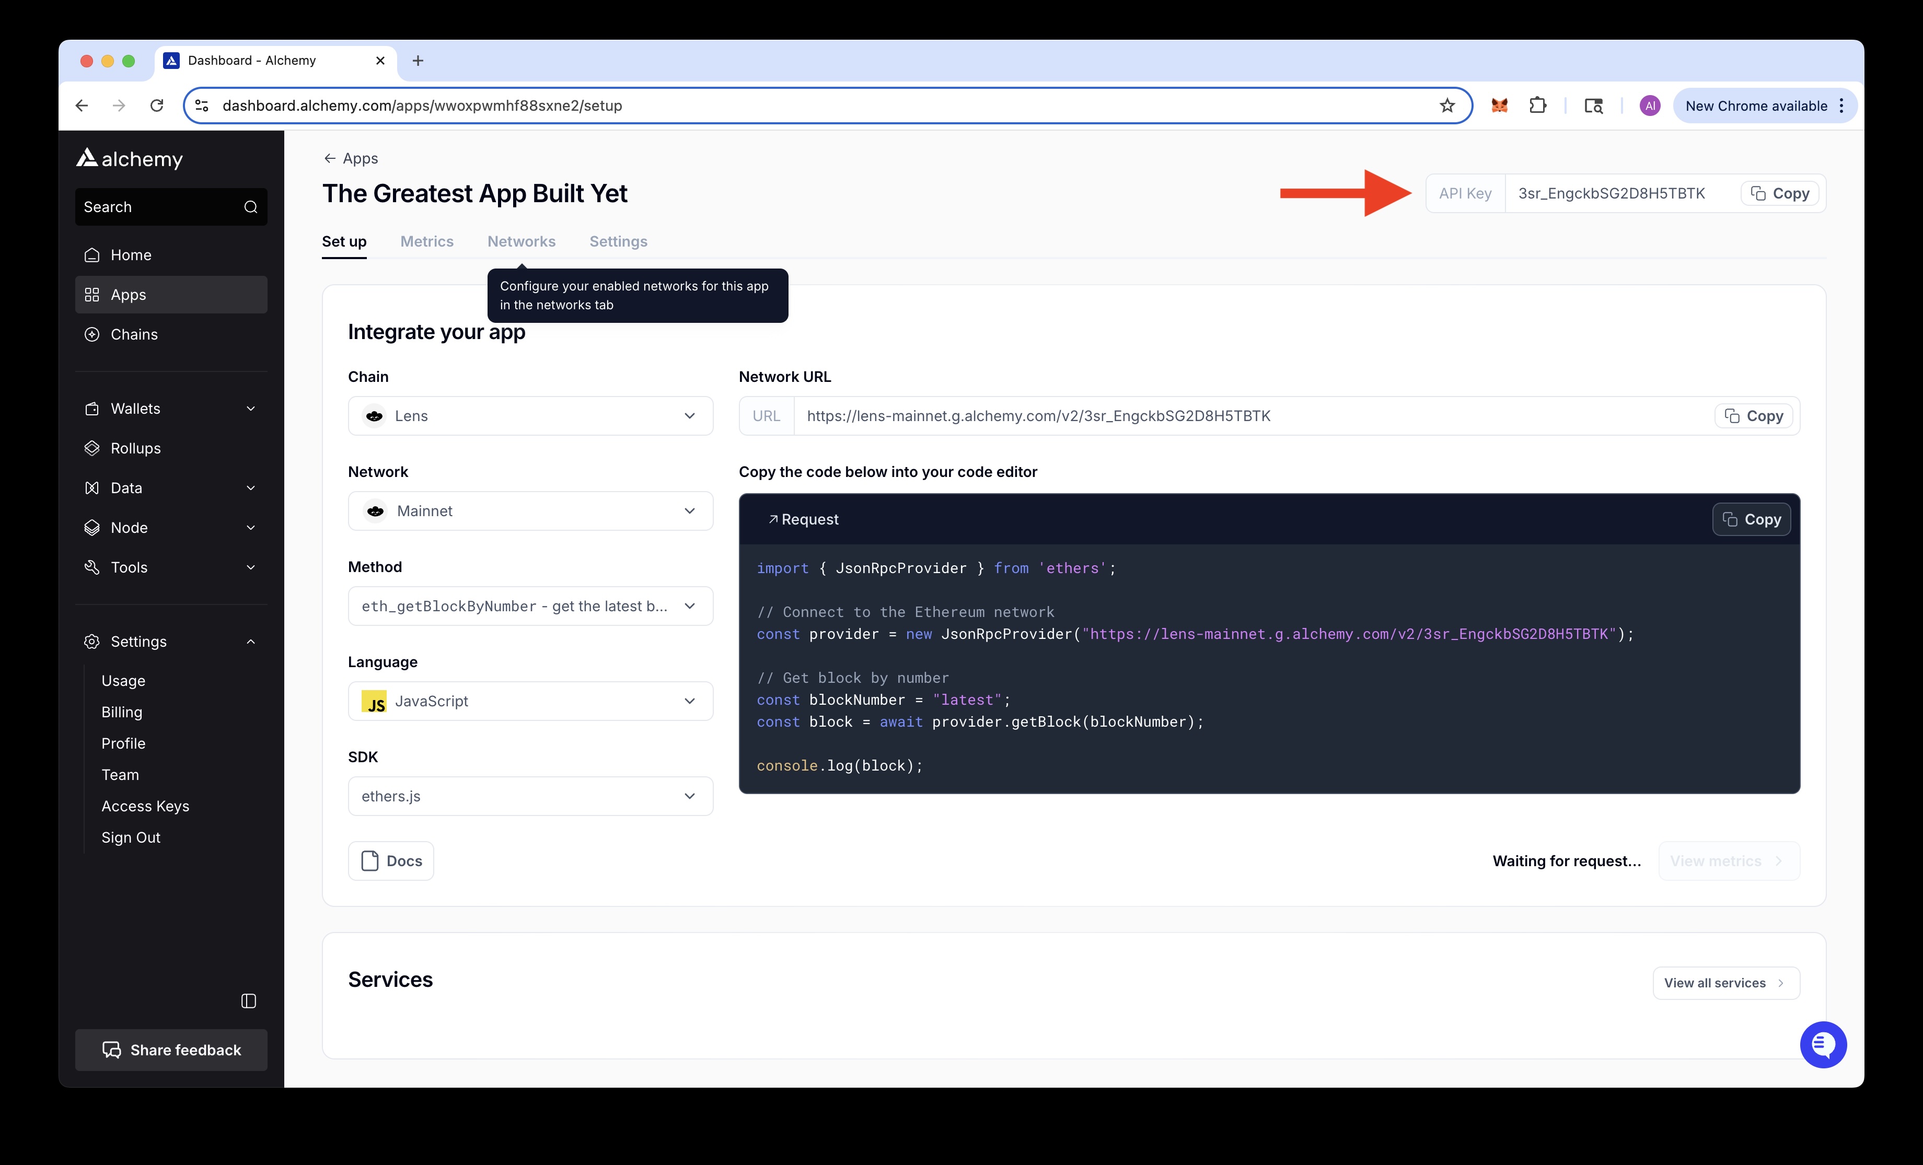Copy the API Key
Screen dimensions: 1923x1165
click(x=1779, y=193)
